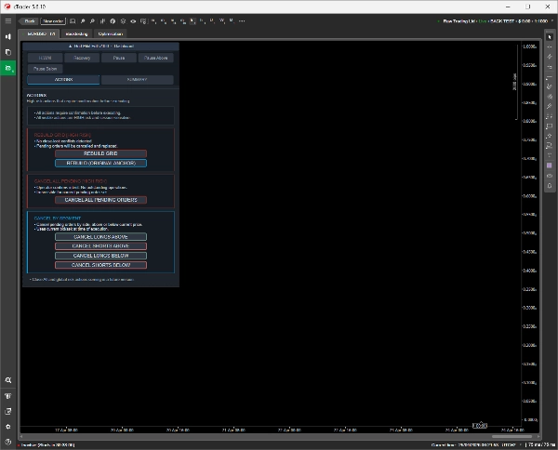Open the Copy section in the left sidebar
558x450 pixels.
[x=8, y=52]
